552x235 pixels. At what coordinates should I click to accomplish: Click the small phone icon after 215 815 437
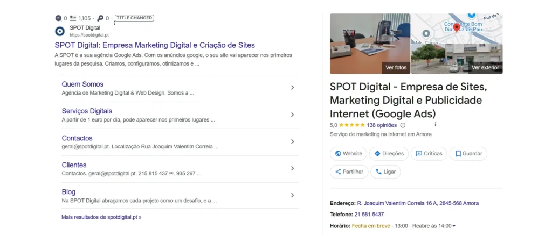tap(171, 173)
